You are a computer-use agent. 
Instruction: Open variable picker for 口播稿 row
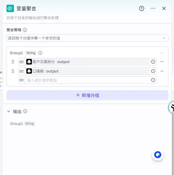pos(153,71)
